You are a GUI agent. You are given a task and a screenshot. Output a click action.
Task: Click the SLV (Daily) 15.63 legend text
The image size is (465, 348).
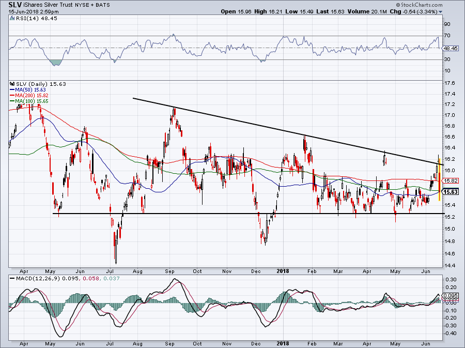point(41,84)
